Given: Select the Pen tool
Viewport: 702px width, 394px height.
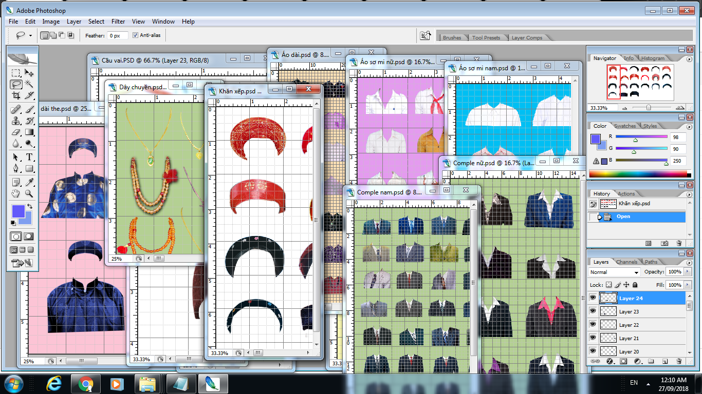Looking at the screenshot, I should click(16, 168).
